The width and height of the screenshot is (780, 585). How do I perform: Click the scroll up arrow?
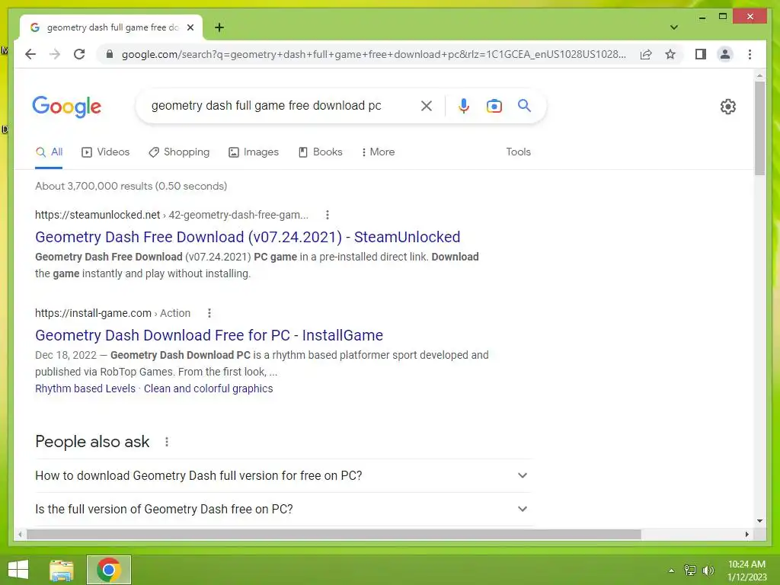759,76
